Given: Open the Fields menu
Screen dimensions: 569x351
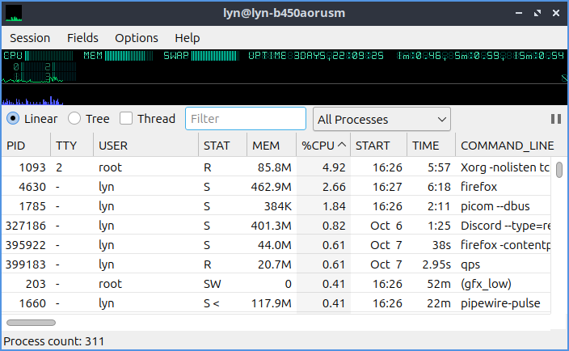Looking at the screenshot, I should 82,38.
